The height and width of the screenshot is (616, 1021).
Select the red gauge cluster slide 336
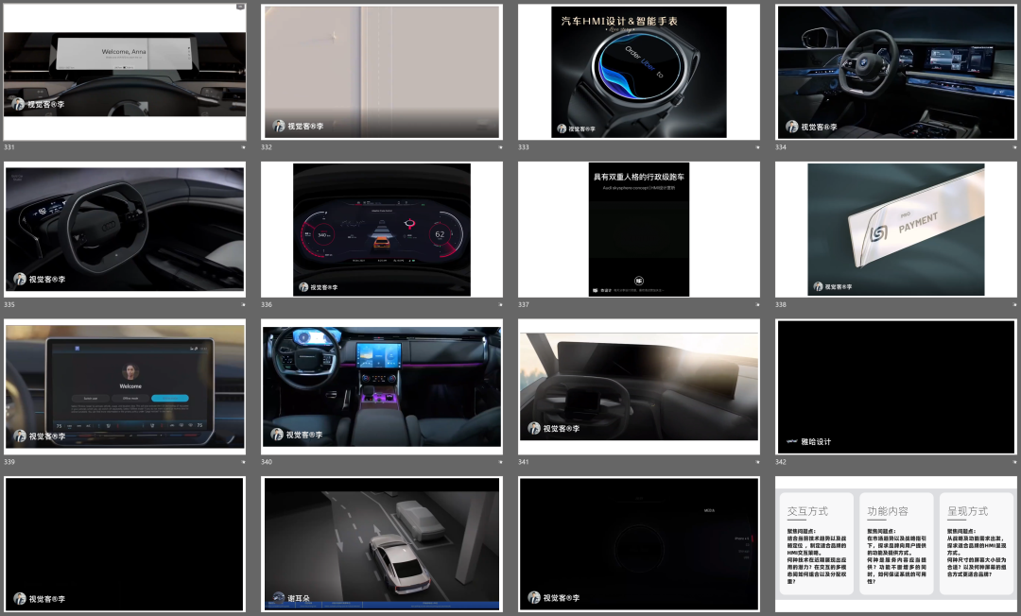coord(382,230)
